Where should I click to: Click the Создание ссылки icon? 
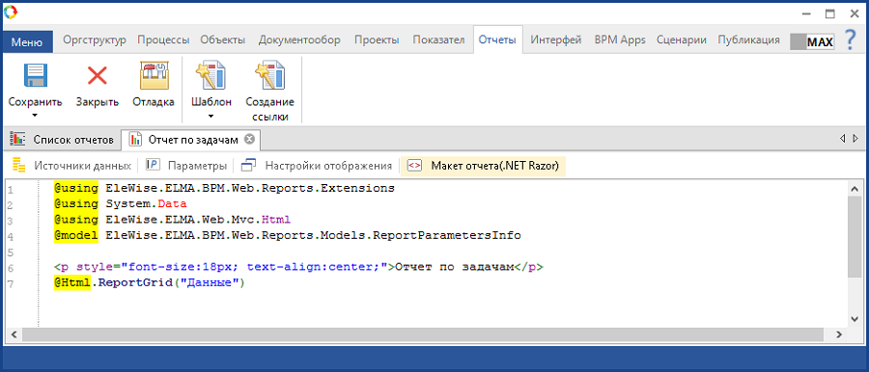[270, 75]
